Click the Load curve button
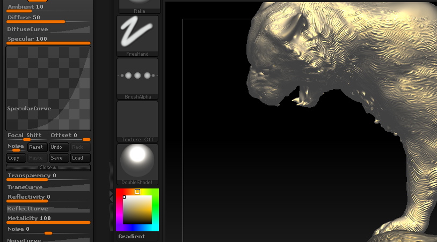 pyautogui.click(x=81, y=158)
